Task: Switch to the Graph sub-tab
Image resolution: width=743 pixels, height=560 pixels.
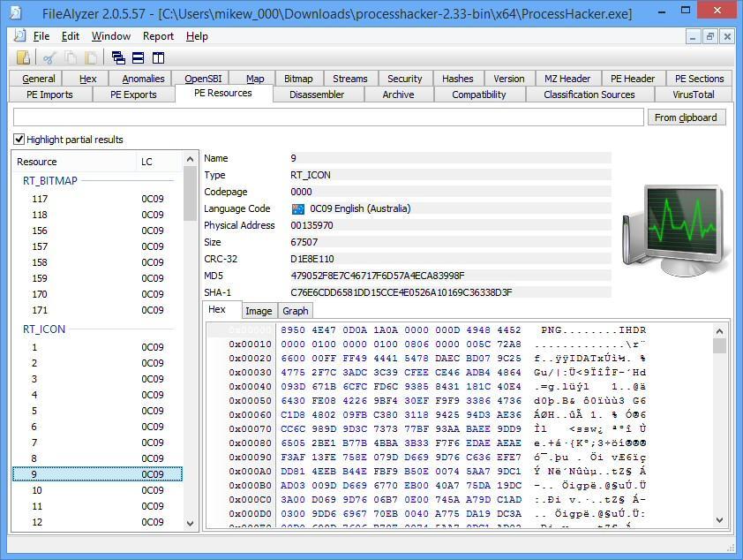Action: click(x=296, y=311)
